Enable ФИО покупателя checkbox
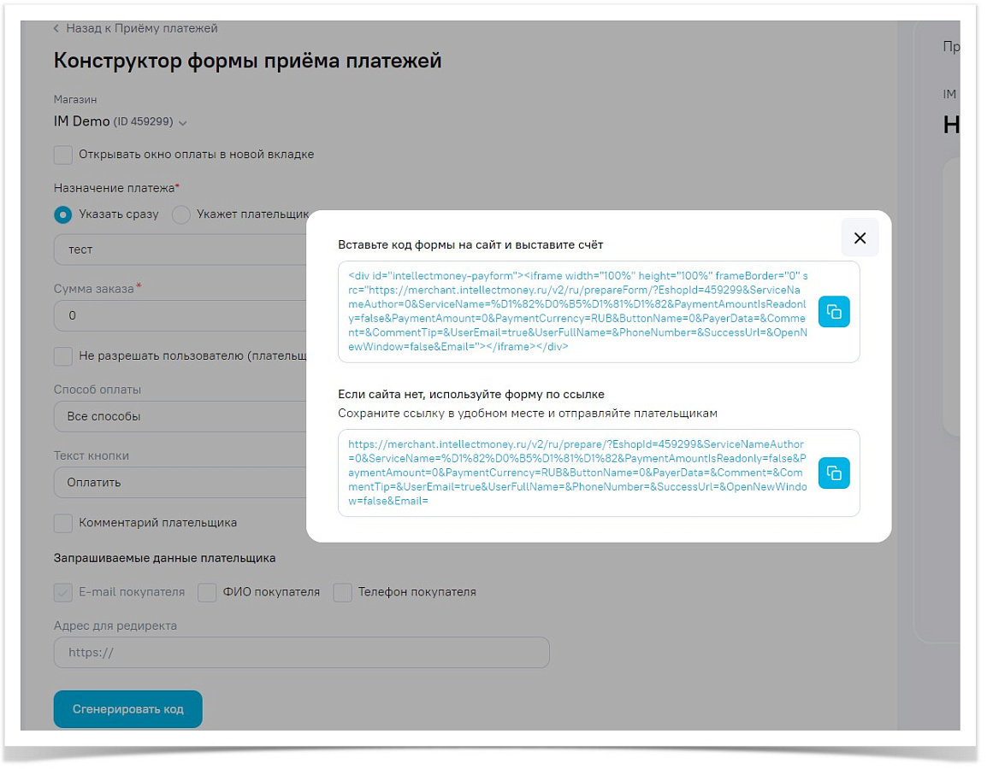987x769 pixels. click(x=207, y=592)
